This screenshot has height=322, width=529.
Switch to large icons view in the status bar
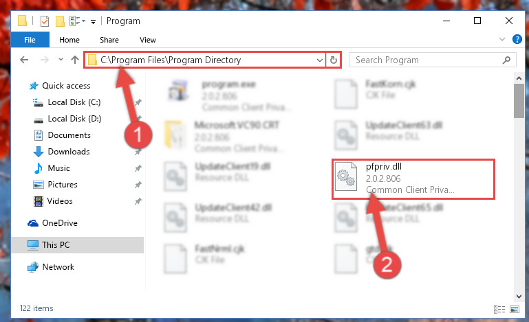coord(515,309)
